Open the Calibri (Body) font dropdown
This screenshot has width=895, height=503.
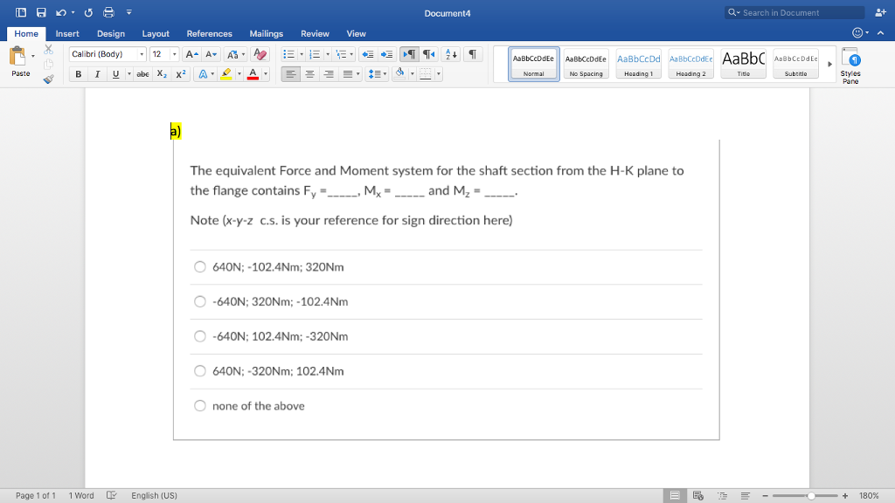tap(142, 54)
